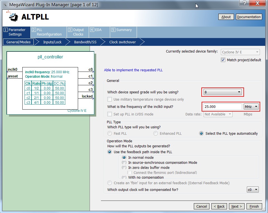Image resolution: width=268 pixels, height=213 pixels.
Task: Open the compensated output clock dropdown
Action: (253, 190)
